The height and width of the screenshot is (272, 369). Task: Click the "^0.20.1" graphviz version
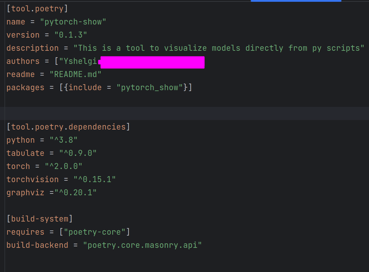coord(76,193)
